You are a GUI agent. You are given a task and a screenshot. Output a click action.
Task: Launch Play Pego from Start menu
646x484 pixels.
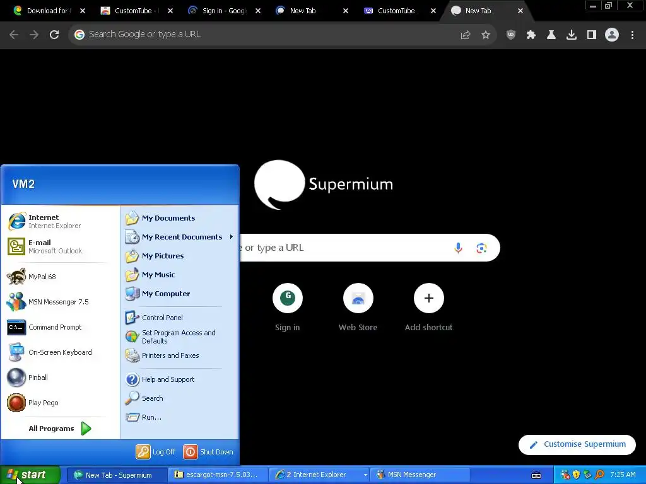[60, 403]
